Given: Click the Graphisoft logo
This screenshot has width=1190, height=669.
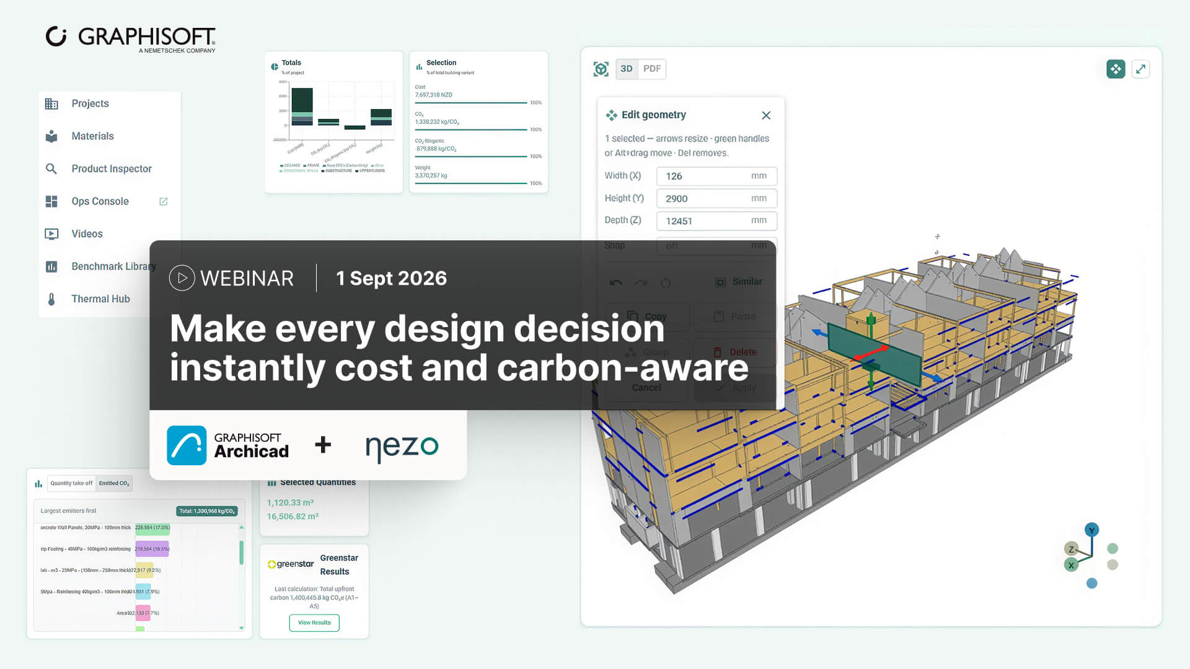Looking at the screenshot, I should (131, 39).
